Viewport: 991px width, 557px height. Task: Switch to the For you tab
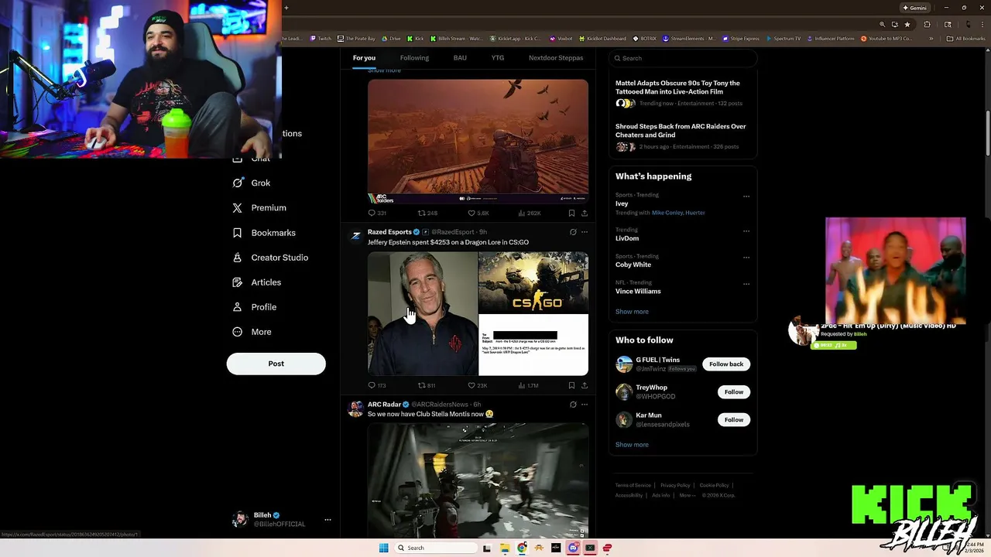364,58
